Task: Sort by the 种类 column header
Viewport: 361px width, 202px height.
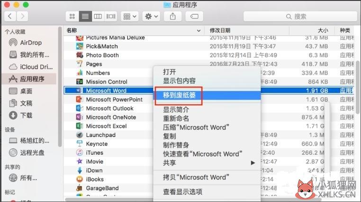Action: tap(345, 30)
